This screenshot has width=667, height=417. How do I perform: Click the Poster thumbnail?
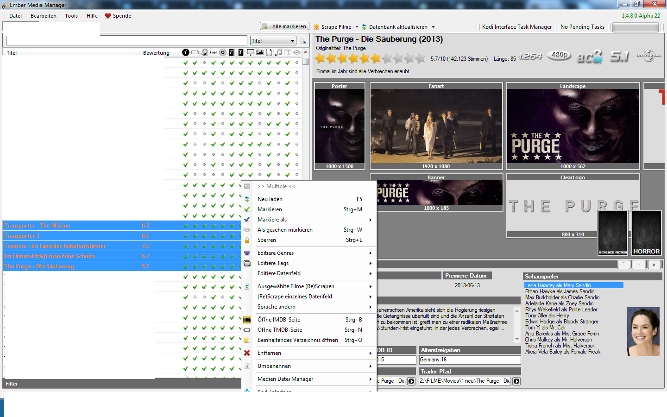point(340,126)
